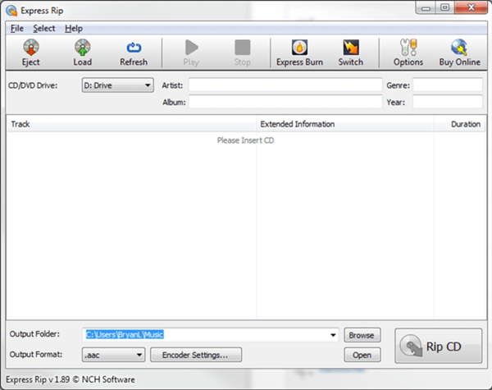Viewport: 492px width, 390px height.
Task: Click the highlighted C:\Users\BryanL\Music path
Action: (x=125, y=335)
